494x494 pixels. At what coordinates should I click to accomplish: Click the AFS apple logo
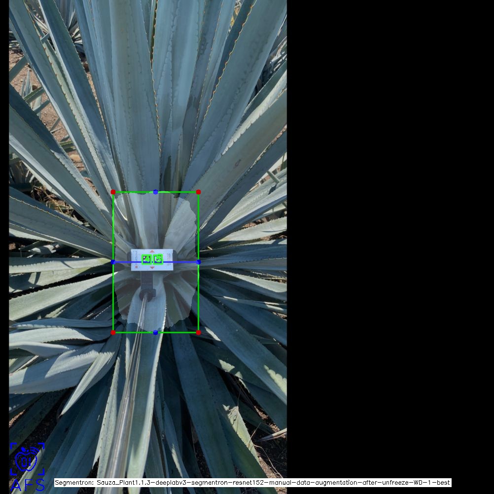pyautogui.click(x=27, y=459)
